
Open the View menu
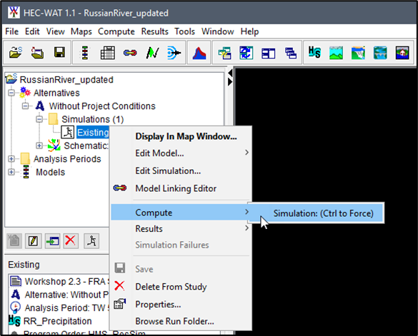56,31
